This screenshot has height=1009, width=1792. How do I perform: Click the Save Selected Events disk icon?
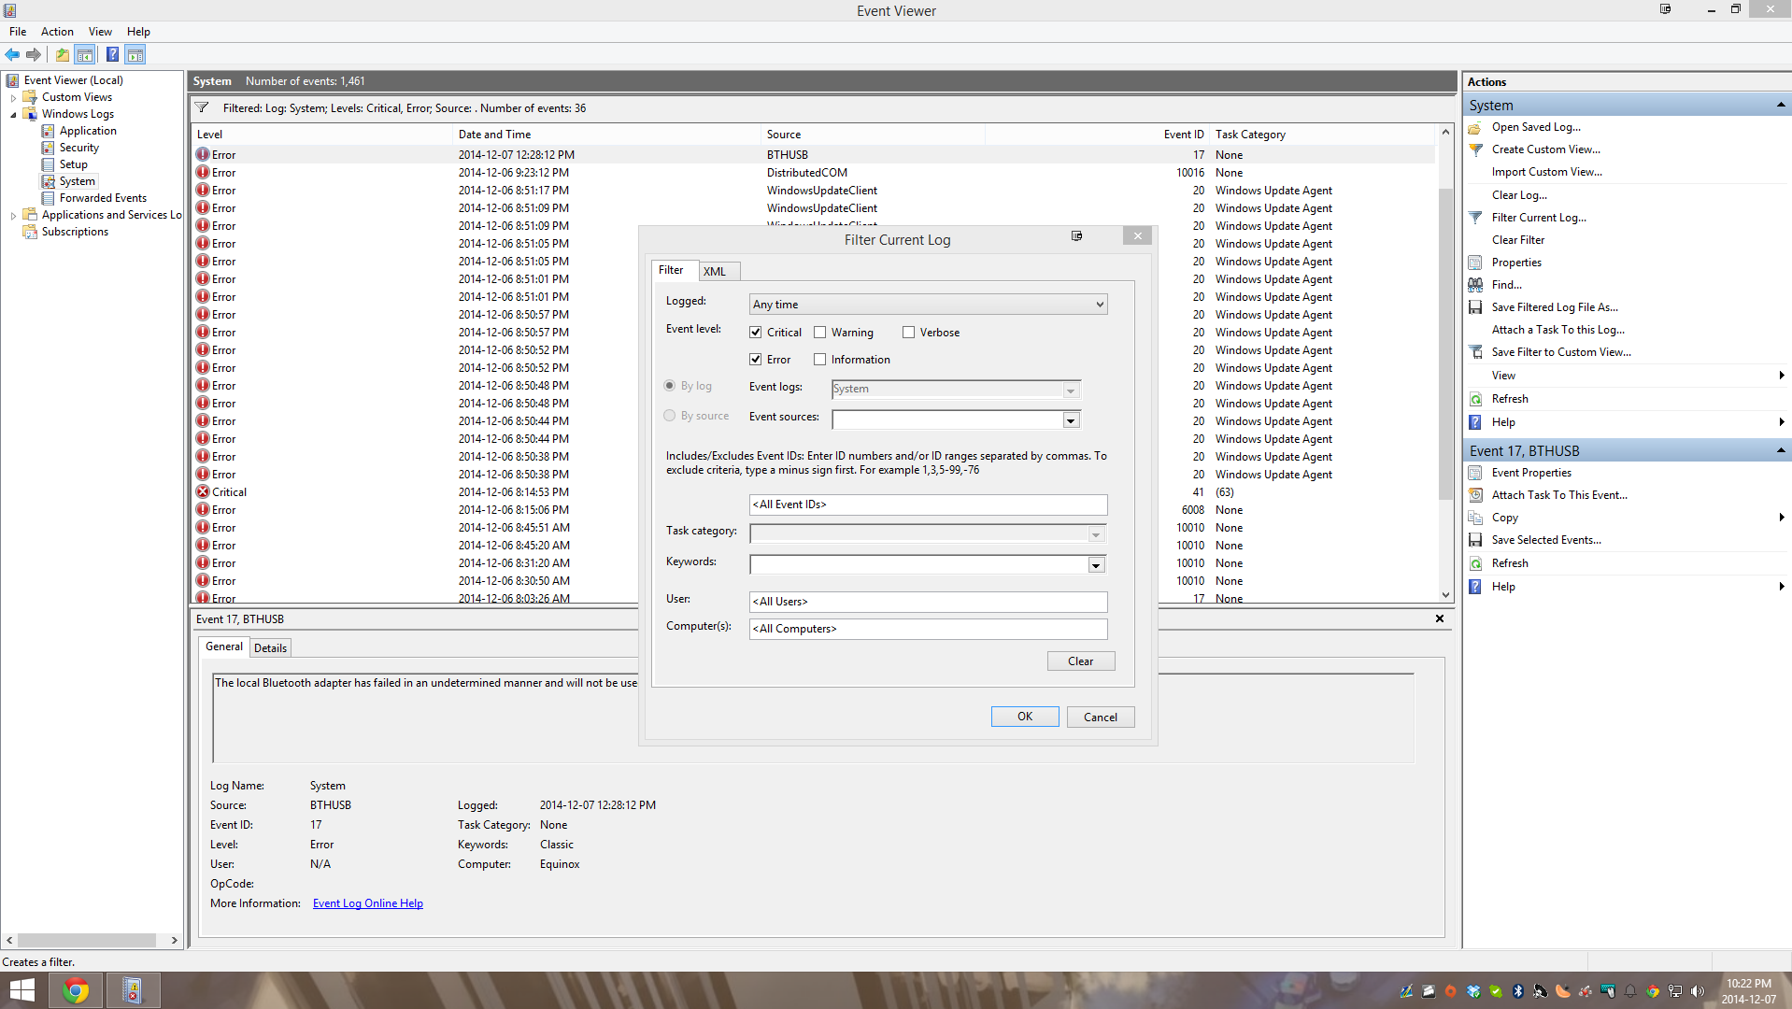(x=1475, y=541)
